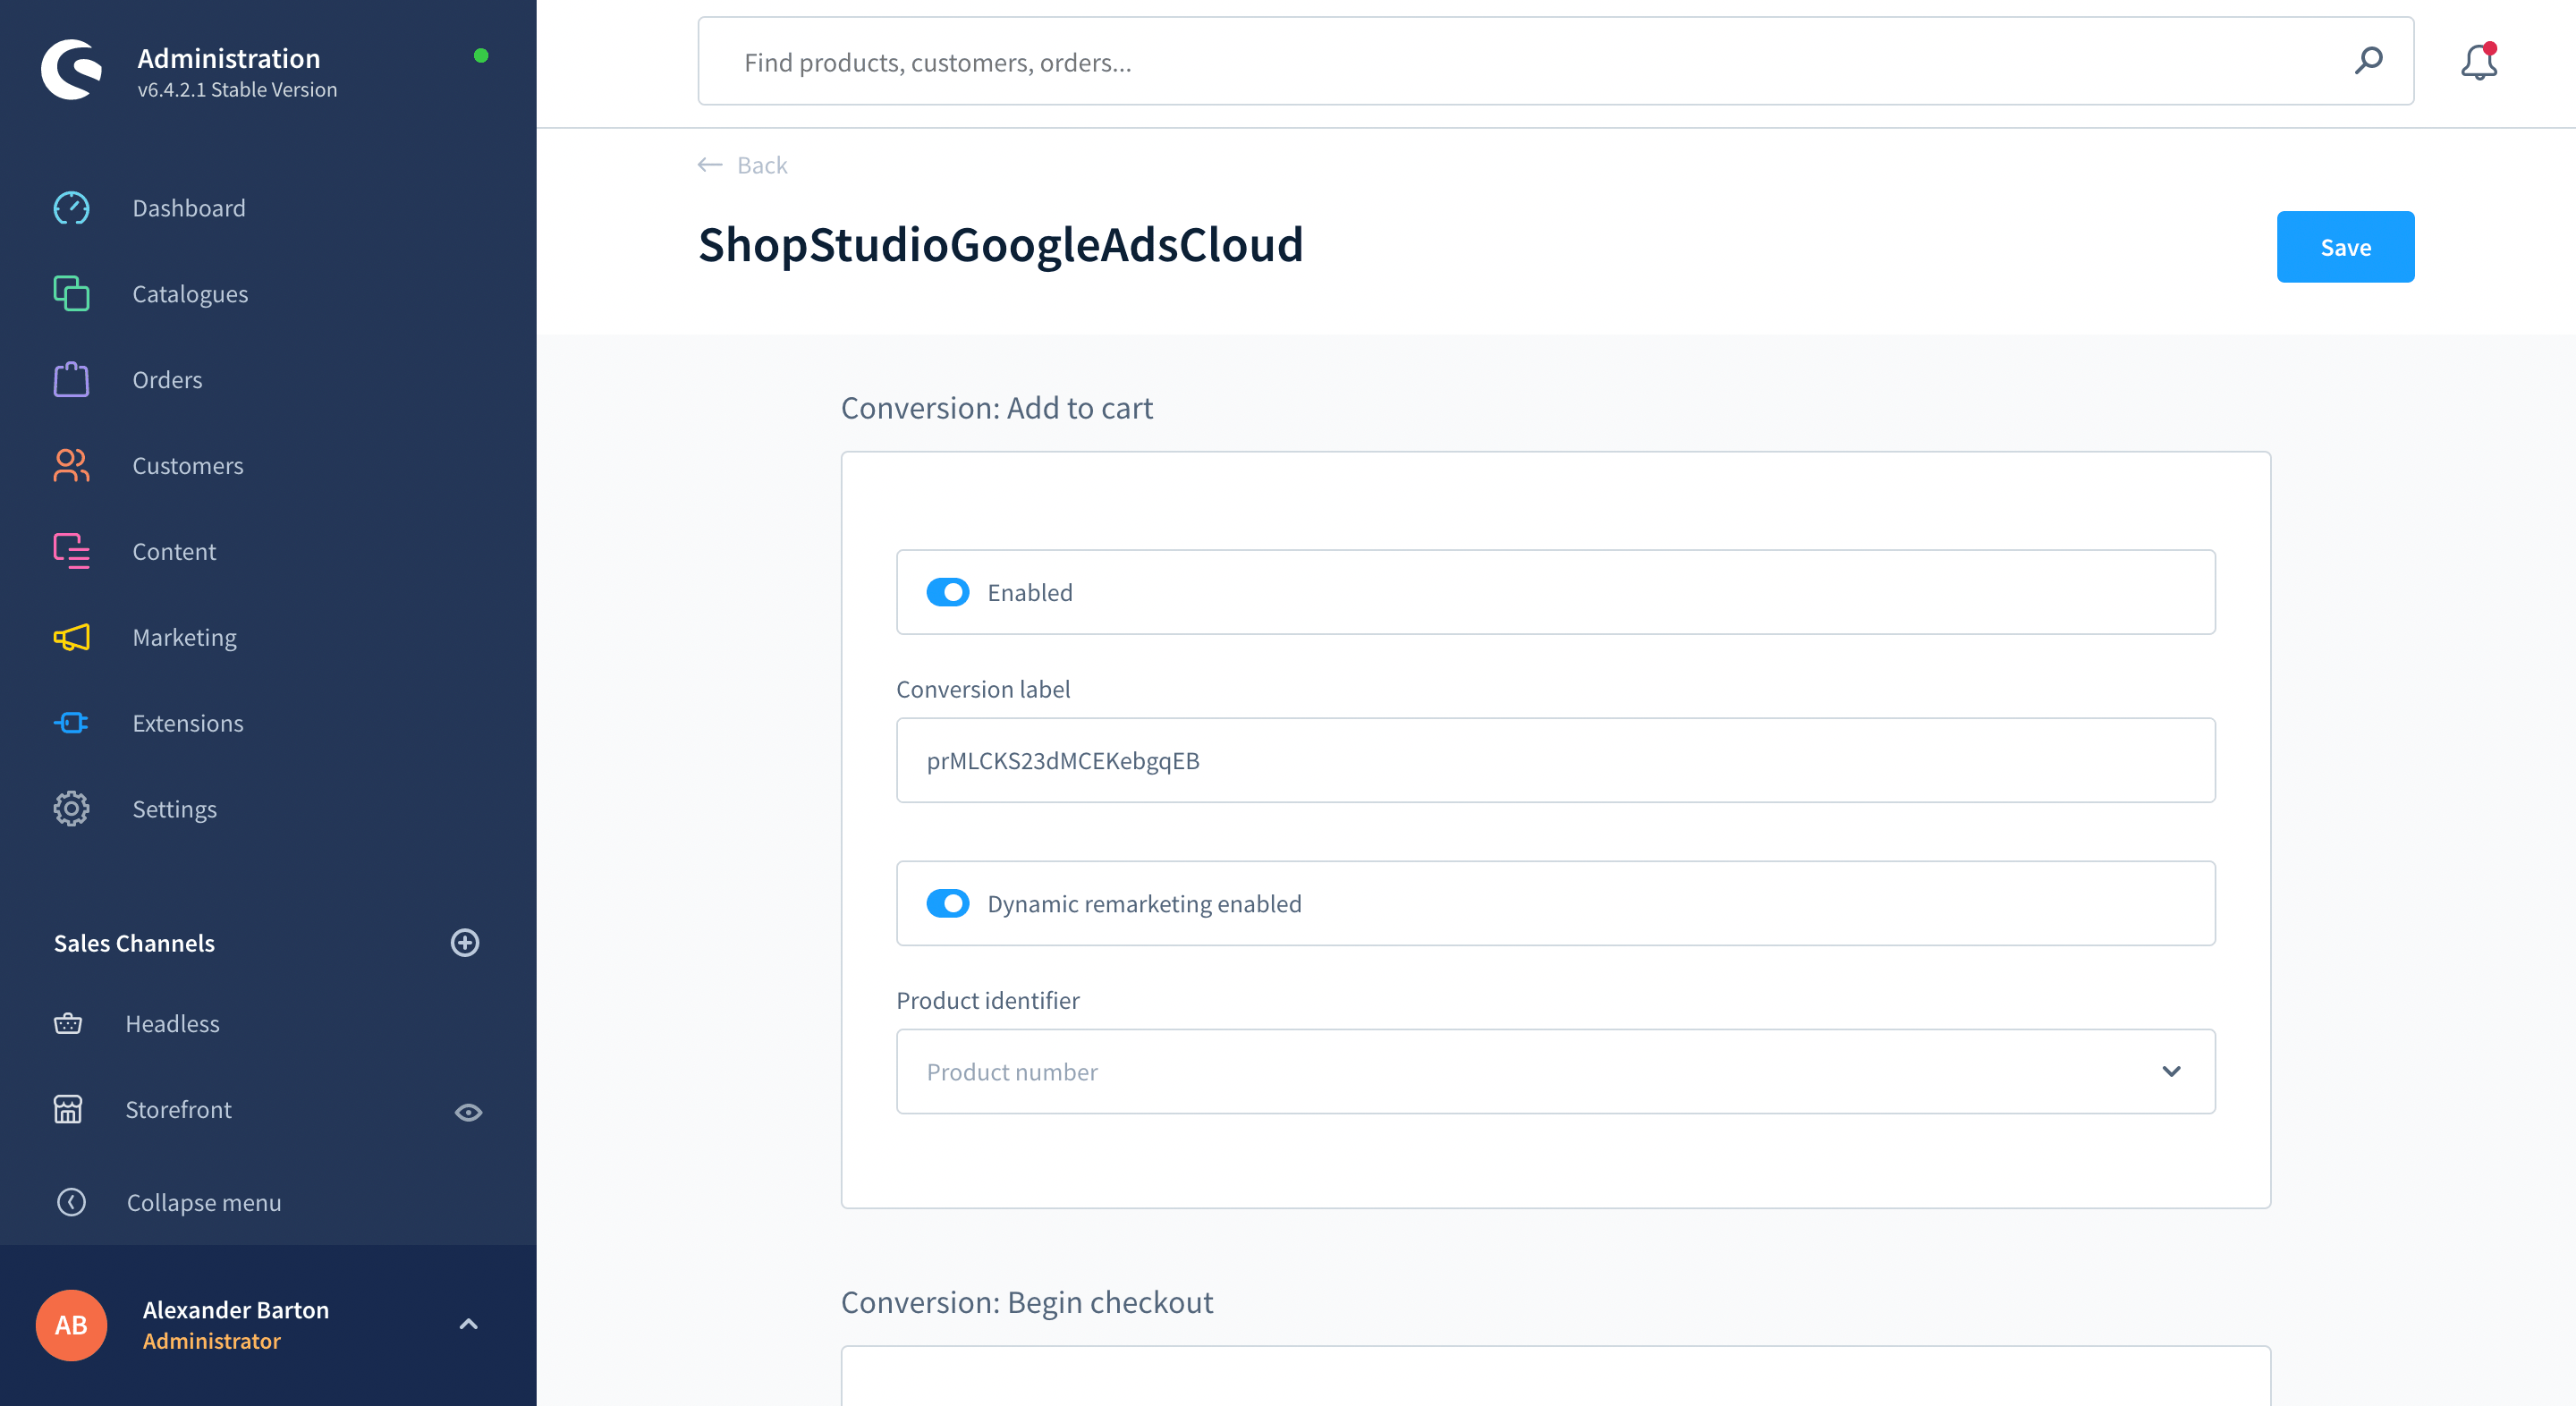Viewport: 2576px width, 1406px height.
Task: Click the Catalogues icon in sidebar
Action: pyautogui.click(x=71, y=294)
